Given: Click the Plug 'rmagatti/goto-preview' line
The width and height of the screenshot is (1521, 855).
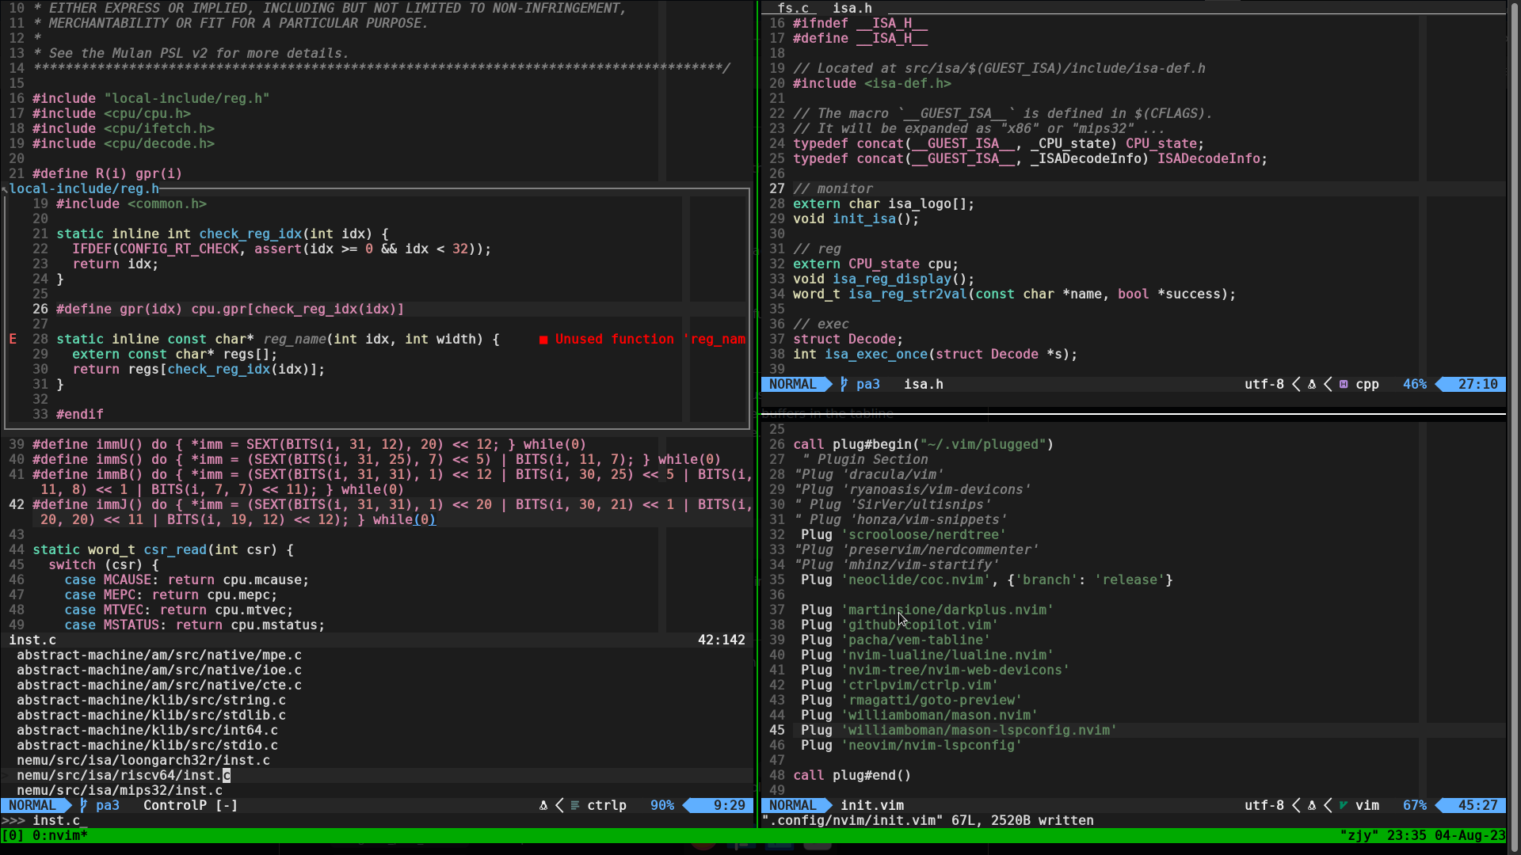Looking at the screenshot, I should [x=912, y=700].
